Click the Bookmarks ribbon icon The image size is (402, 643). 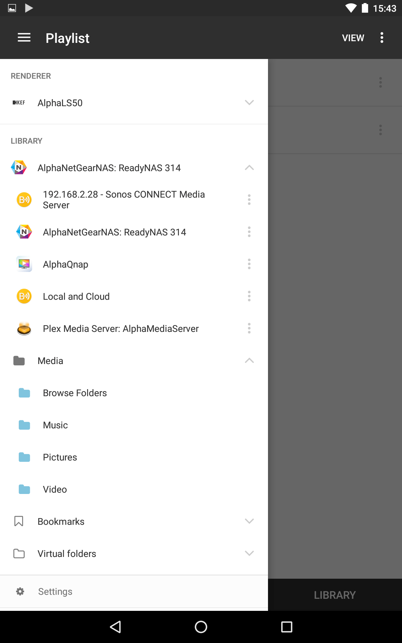[19, 521]
